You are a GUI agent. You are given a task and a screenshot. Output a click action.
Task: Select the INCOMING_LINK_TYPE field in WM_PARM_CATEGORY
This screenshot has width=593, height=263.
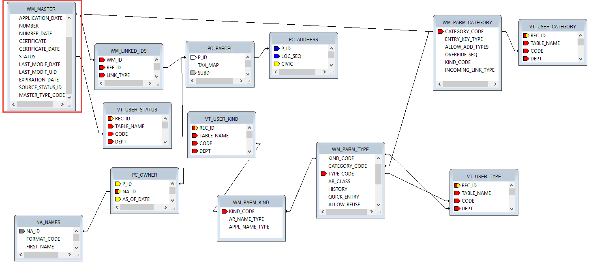click(469, 70)
